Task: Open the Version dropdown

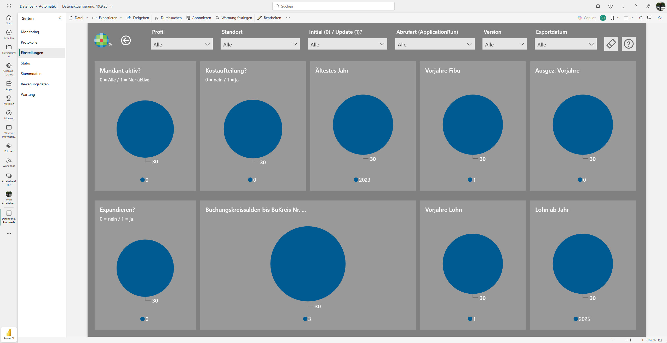Action: click(x=504, y=44)
